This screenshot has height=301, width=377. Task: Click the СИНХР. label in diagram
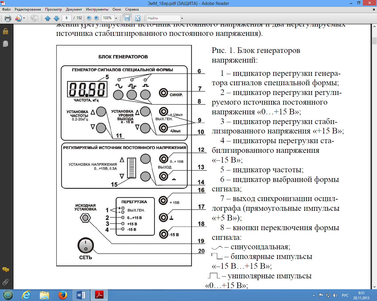coord(176,95)
